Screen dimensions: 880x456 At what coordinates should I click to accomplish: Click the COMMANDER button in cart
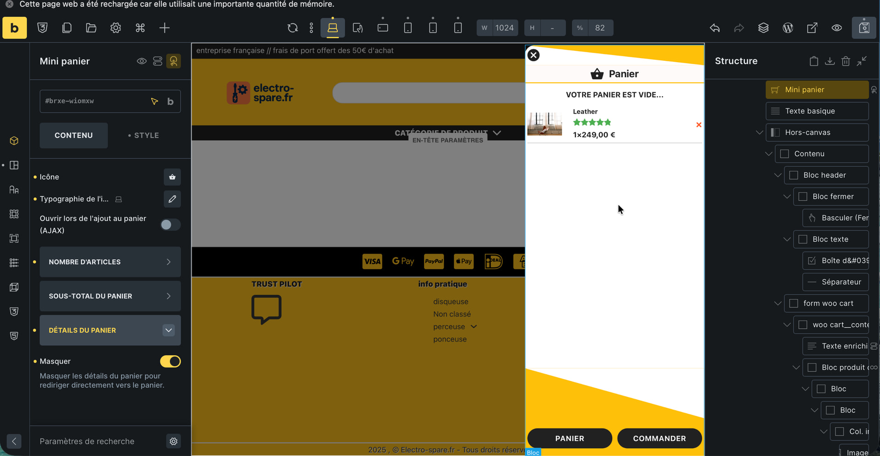[659, 439]
